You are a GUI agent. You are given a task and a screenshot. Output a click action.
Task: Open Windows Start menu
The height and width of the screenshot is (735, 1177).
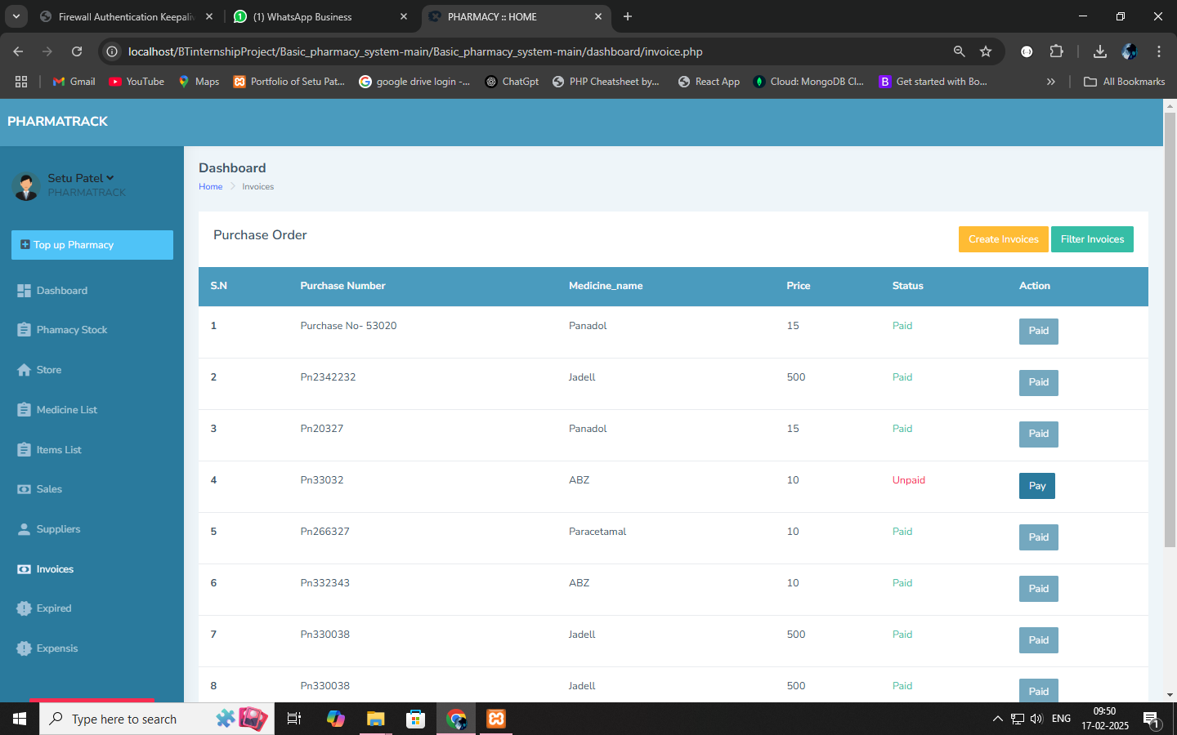tap(20, 719)
